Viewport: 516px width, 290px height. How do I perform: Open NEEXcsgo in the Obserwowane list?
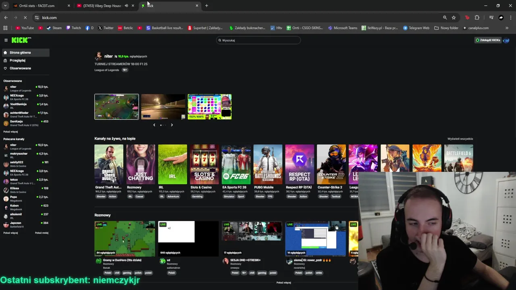pos(26,97)
